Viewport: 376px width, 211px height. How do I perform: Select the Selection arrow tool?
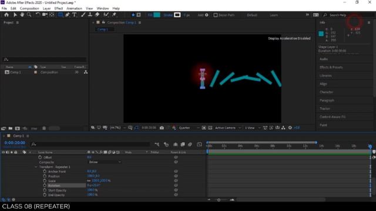tap(15, 15)
